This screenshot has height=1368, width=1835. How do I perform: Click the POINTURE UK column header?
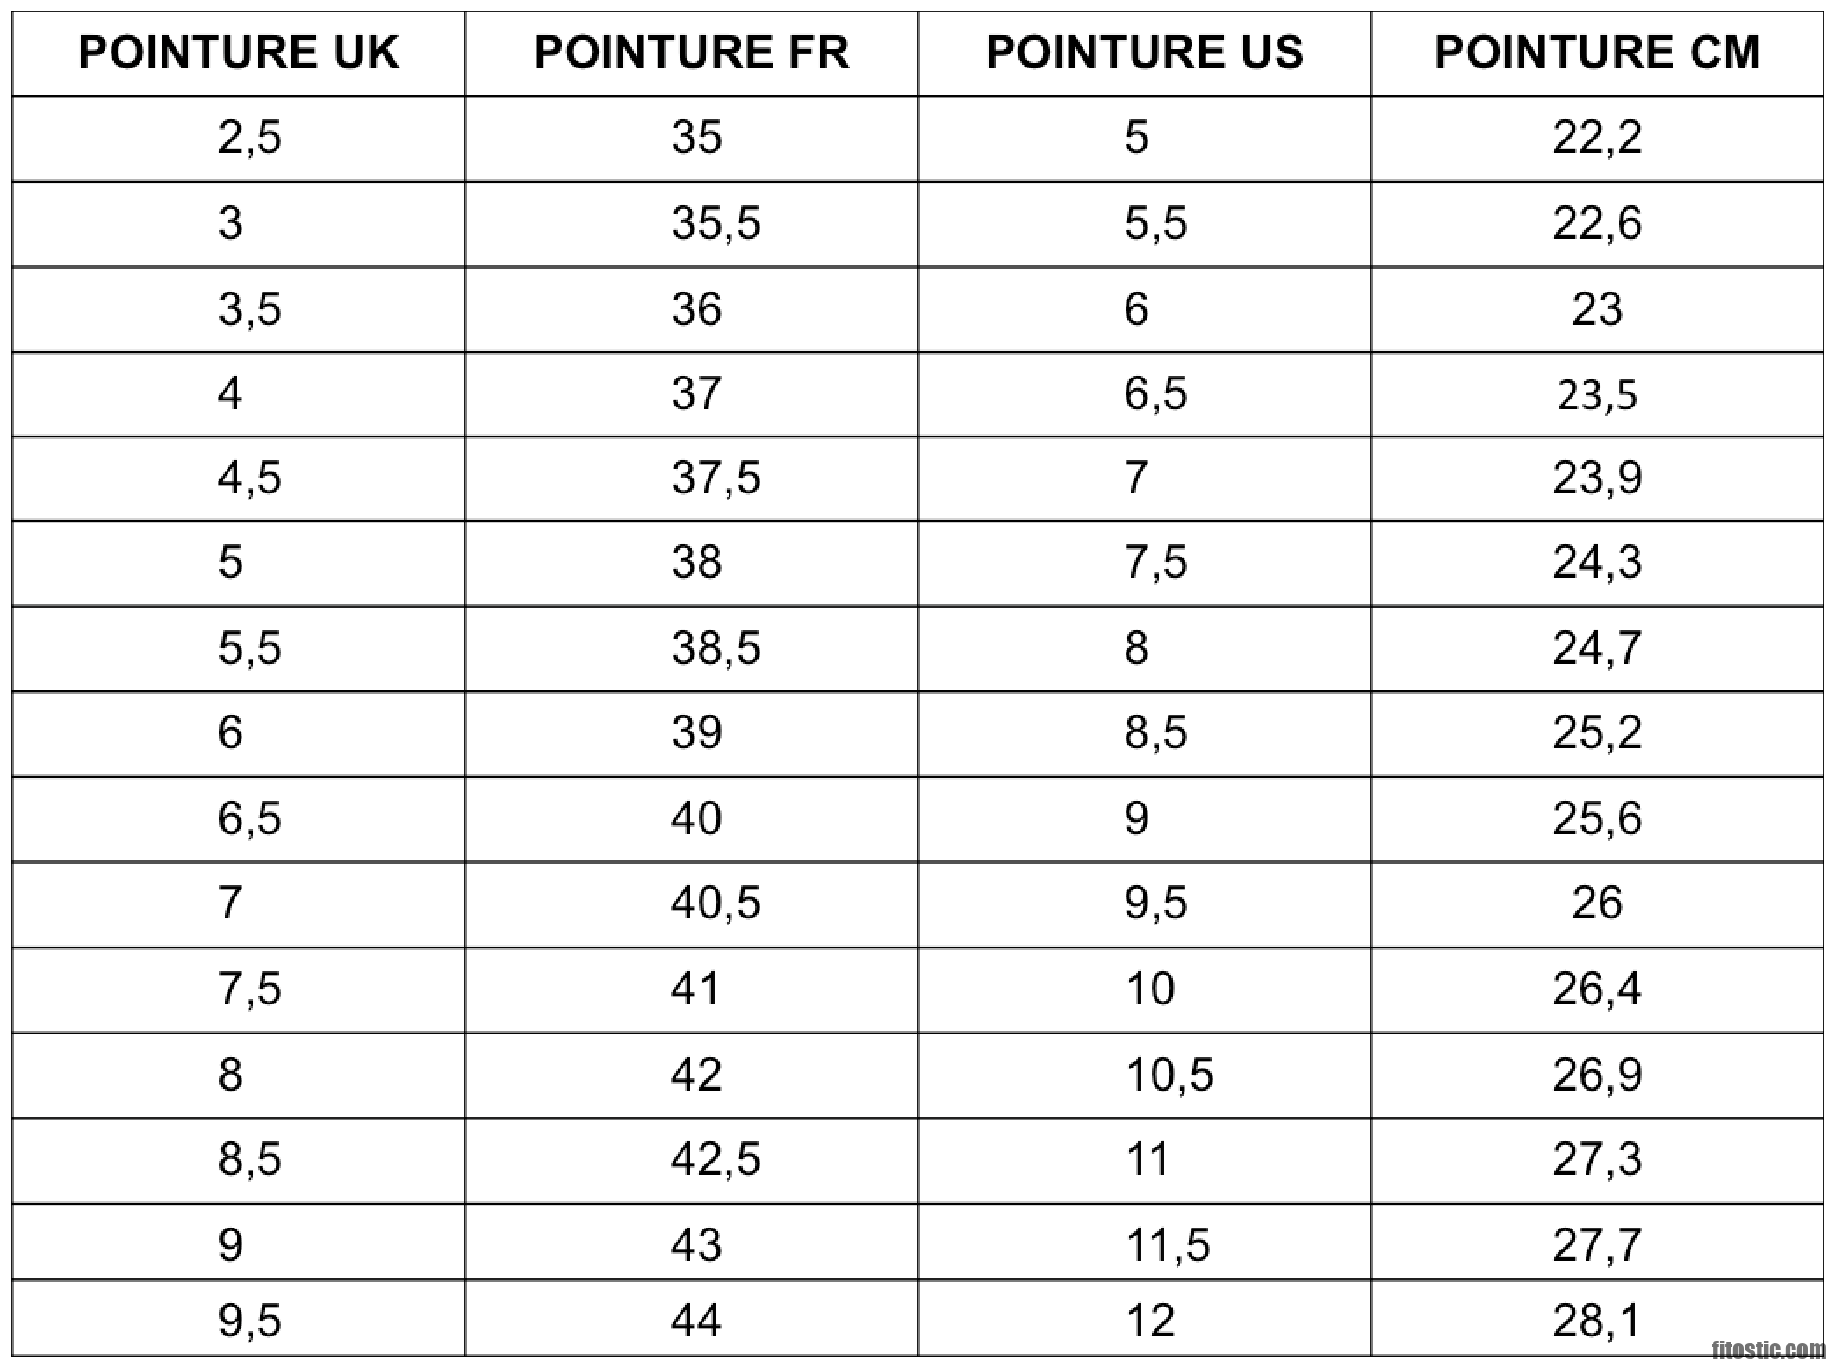pyautogui.click(x=238, y=53)
